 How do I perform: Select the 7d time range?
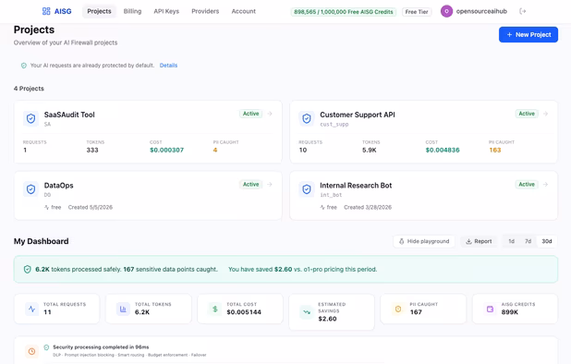pos(528,241)
